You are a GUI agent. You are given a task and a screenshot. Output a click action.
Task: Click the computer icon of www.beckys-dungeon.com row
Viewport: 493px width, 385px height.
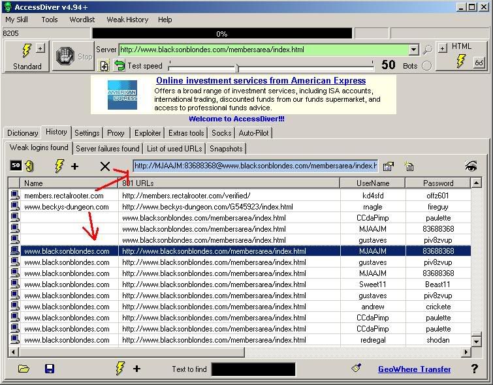click(15, 206)
